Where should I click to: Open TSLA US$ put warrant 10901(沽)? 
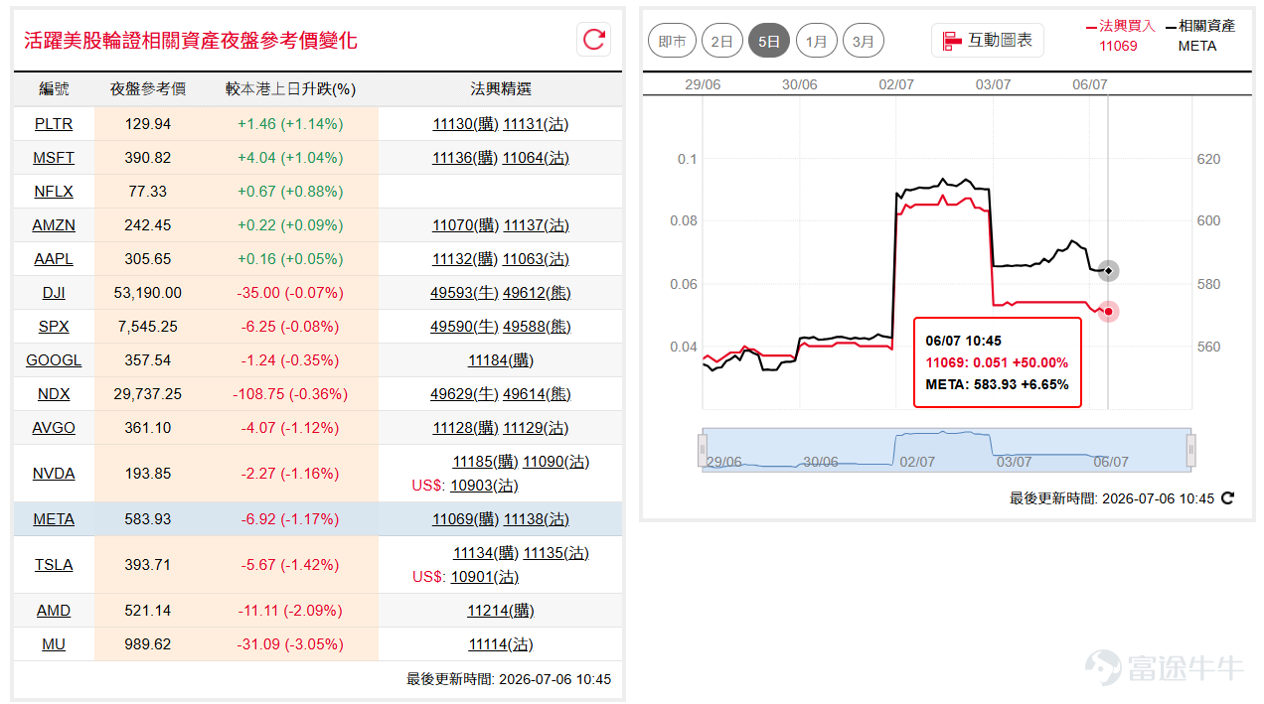coord(484,577)
